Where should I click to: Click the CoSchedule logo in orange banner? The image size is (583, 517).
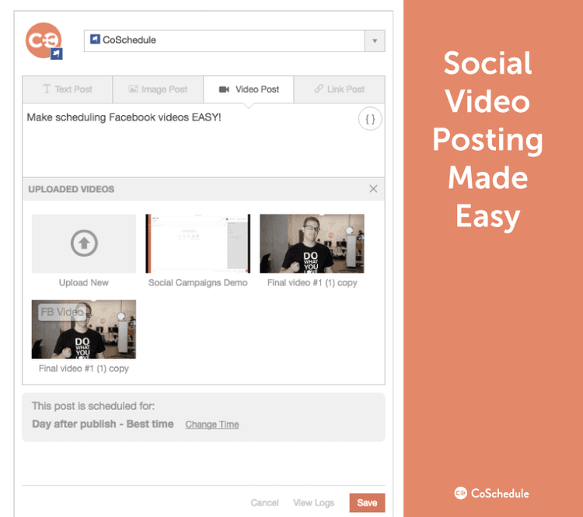tap(491, 494)
